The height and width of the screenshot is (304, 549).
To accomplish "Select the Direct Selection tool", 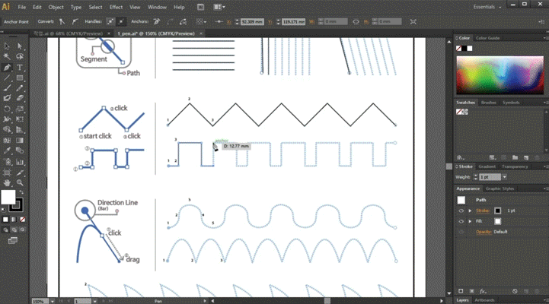I will (x=20, y=46).
